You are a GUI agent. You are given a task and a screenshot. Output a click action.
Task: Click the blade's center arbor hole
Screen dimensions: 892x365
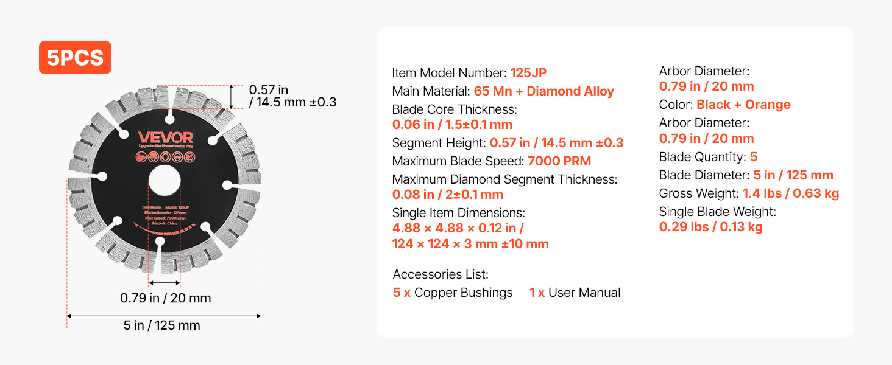coord(164,181)
